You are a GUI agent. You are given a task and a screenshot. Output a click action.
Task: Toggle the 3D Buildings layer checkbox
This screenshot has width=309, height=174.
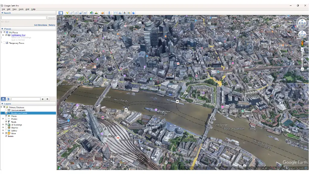pos(6,125)
